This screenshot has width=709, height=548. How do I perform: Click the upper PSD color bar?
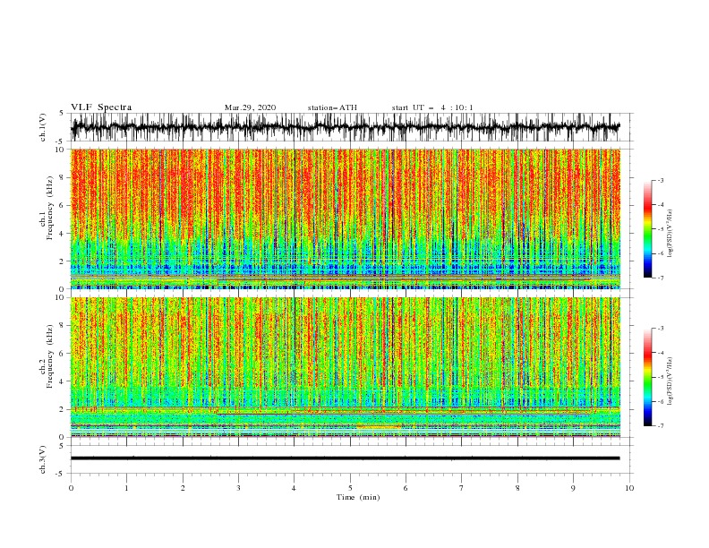coord(648,229)
